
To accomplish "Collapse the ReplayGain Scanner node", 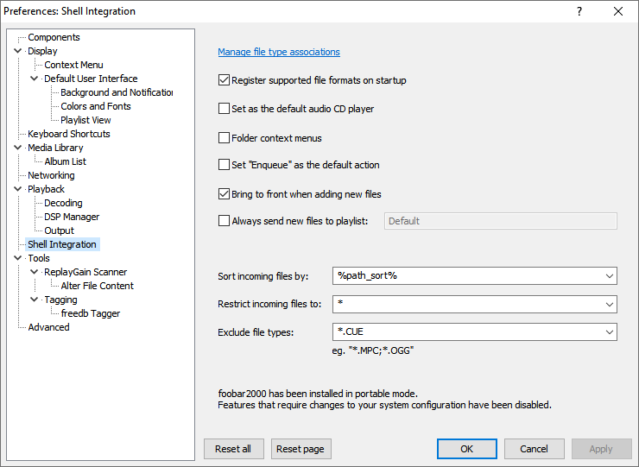I will tap(35, 272).
